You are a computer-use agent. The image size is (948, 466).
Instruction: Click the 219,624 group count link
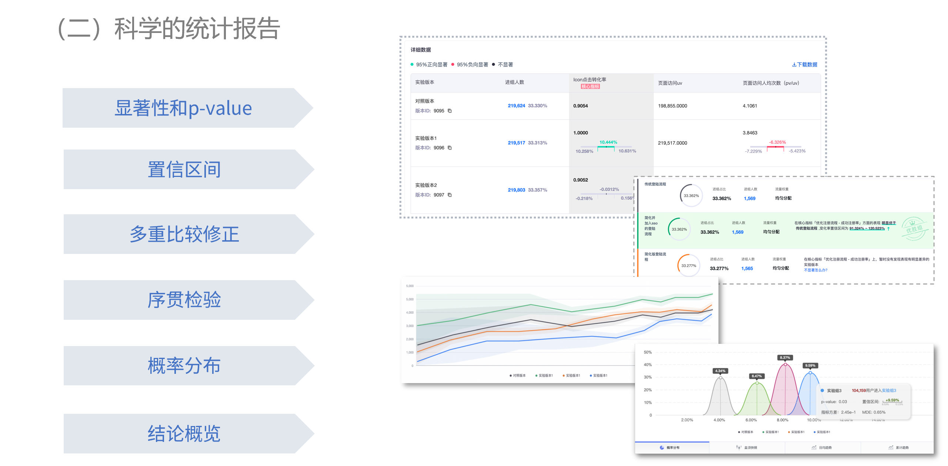516,106
